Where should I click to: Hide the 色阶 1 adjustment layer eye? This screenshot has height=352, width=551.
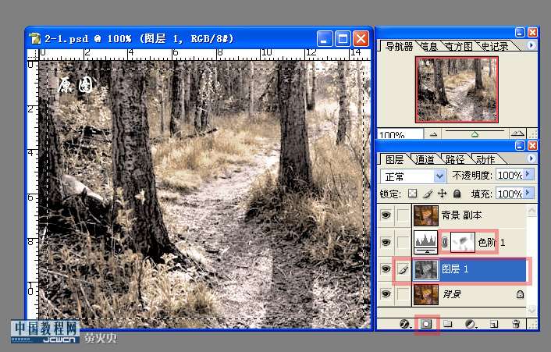coord(386,242)
